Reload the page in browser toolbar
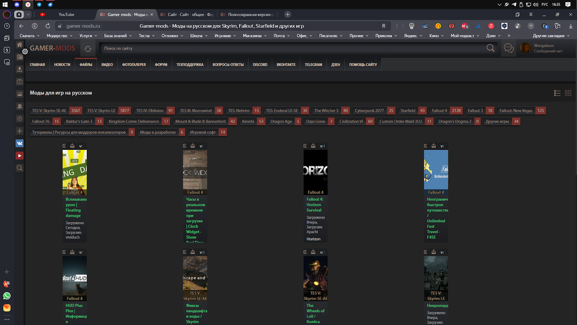 48,26
